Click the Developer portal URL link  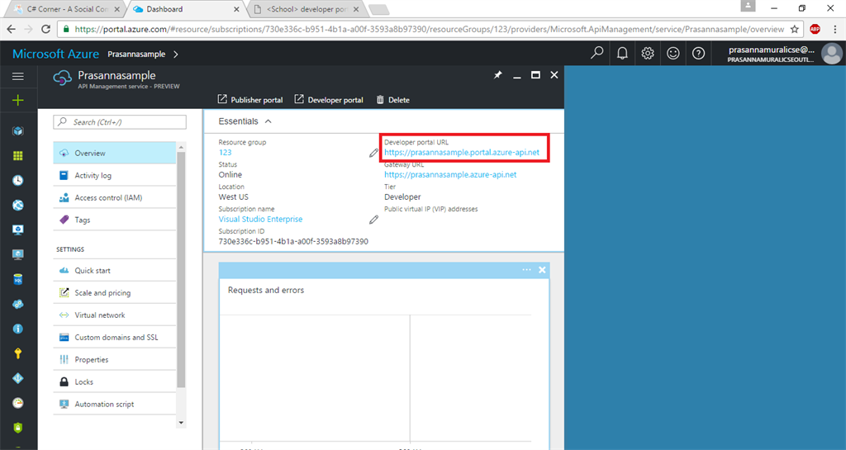point(462,153)
